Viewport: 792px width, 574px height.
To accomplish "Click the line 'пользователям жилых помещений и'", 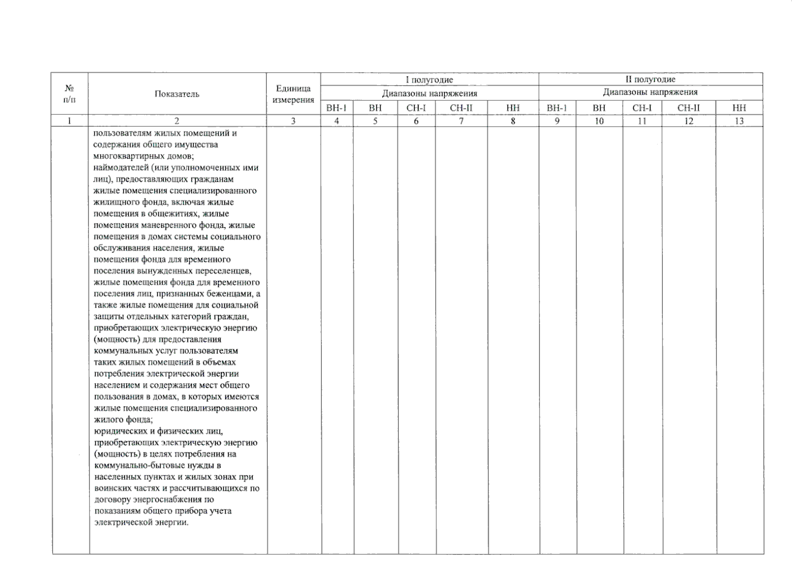I will (165, 133).
